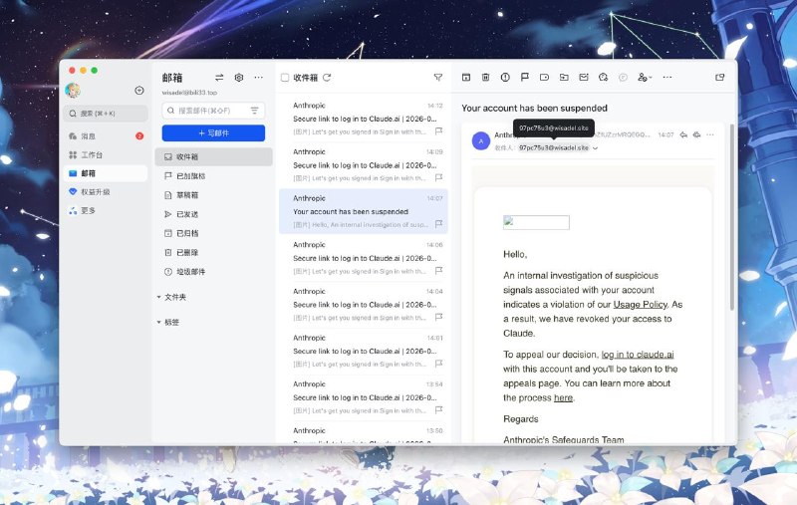Screen dimensions: 797x505
Task: Open advanced search filter icon in mail search
Action: (x=255, y=111)
